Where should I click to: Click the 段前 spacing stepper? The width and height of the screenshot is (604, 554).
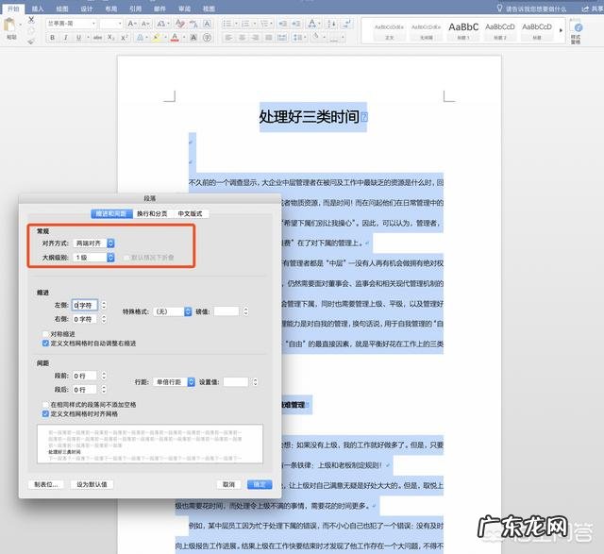point(104,376)
